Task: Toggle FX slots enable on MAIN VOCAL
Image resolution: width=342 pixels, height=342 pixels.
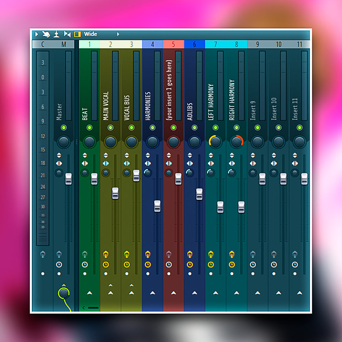Action: [106, 254]
